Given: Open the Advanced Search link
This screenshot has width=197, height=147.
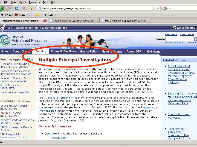Looking at the screenshot, I should click(x=175, y=43).
